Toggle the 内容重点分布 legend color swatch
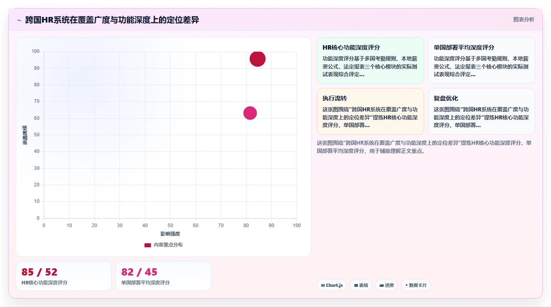551x307 pixels. point(148,245)
